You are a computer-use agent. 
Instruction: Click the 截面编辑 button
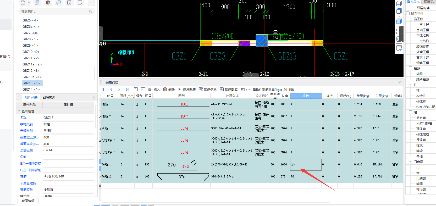pyautogui.click(x=28, y=201)
